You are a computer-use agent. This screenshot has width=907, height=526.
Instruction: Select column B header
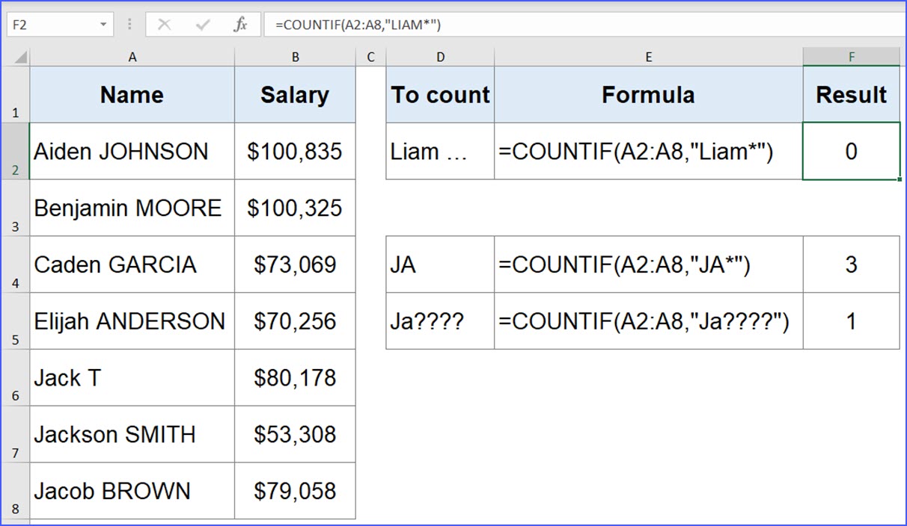pos(295,56)
